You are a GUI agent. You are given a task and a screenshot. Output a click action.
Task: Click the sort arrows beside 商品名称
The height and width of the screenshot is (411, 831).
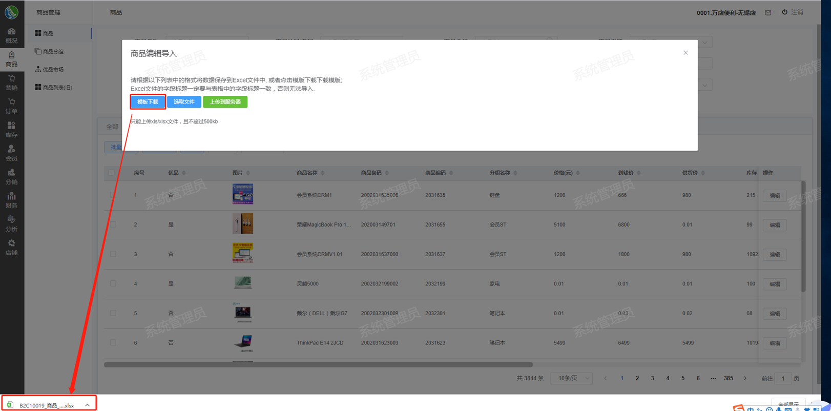coord(323,173)
